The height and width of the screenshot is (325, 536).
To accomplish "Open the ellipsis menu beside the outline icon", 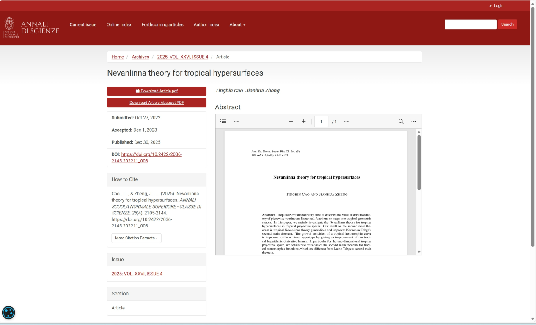I will [236, 122].
